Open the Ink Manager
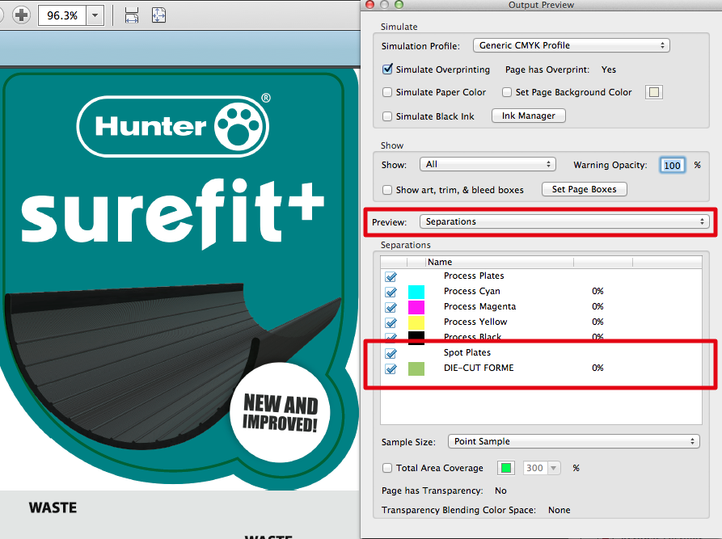This screenshot has height=539, width=722. click(528, 116)
